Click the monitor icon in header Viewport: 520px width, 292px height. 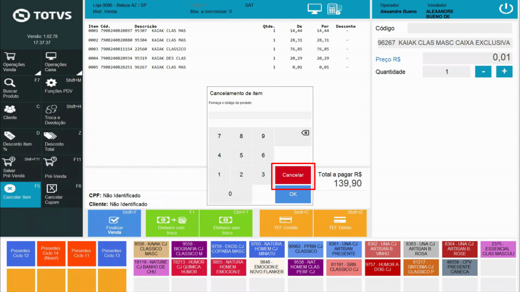click(x=314, y=9)
